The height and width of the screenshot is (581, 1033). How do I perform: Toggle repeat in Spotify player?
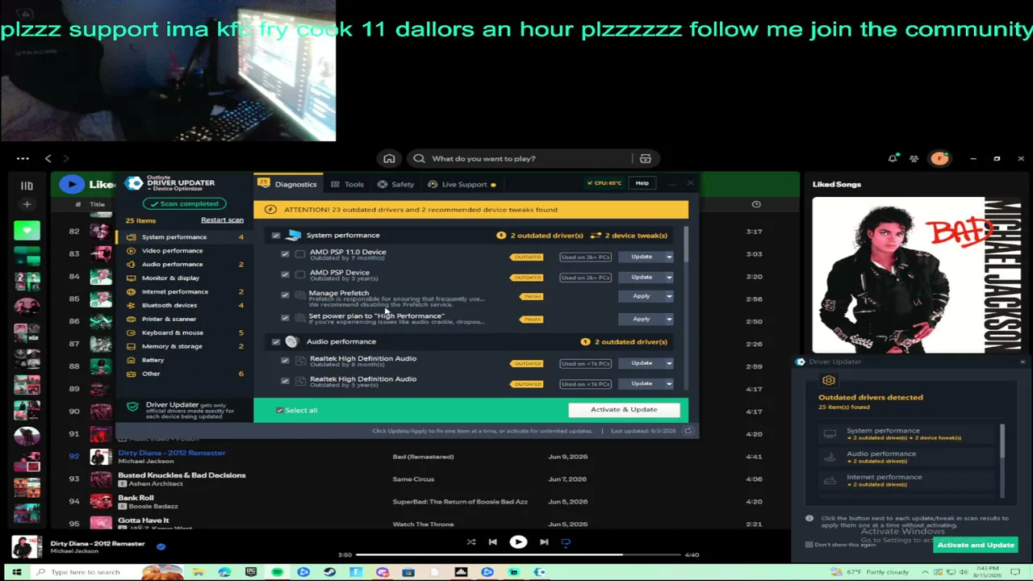[x=566, y=542]
